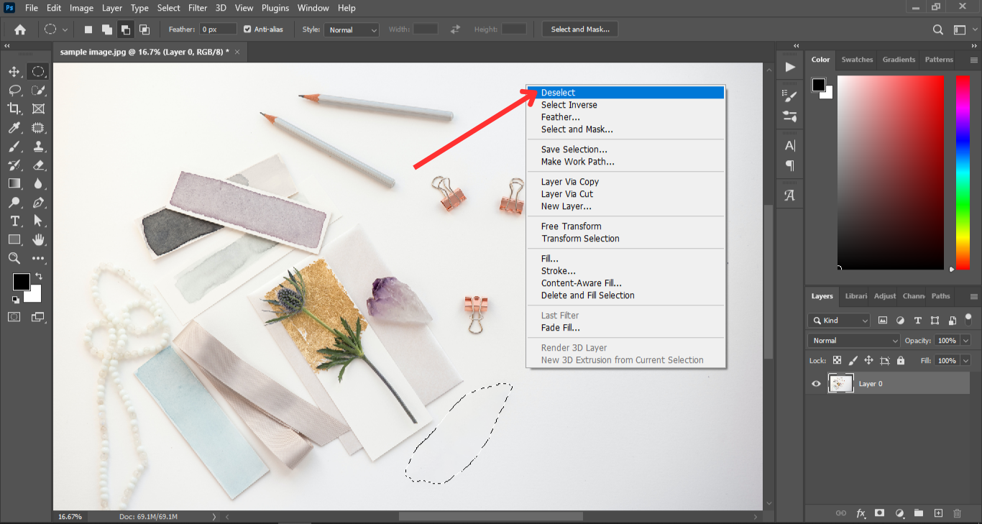Select the Lasso tool
982x524 pixels.
14,91
